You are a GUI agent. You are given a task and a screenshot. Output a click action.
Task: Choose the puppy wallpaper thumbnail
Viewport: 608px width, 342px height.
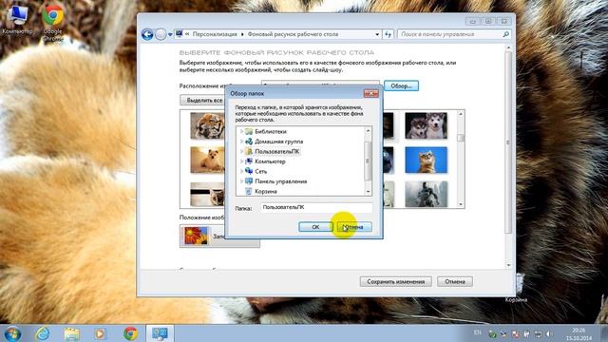coord(207,160)
